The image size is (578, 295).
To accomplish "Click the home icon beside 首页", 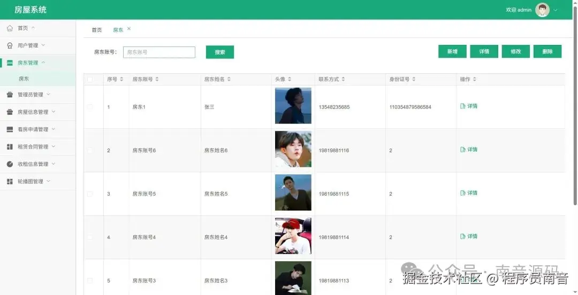I will click(x=10, y=28).
